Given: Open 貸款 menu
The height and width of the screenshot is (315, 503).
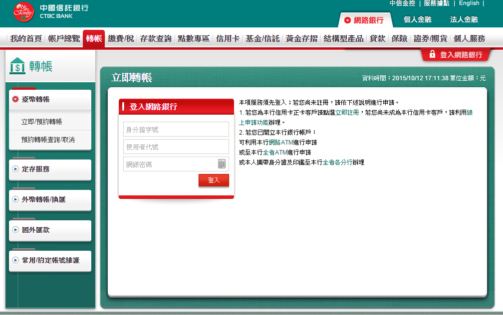Looking at the screenshot, I should [378, 39].
